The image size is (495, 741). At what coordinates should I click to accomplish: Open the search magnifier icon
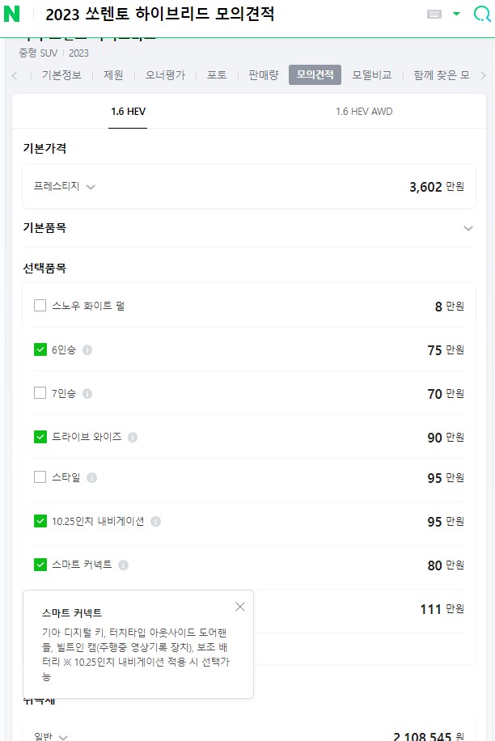point(481,14)
